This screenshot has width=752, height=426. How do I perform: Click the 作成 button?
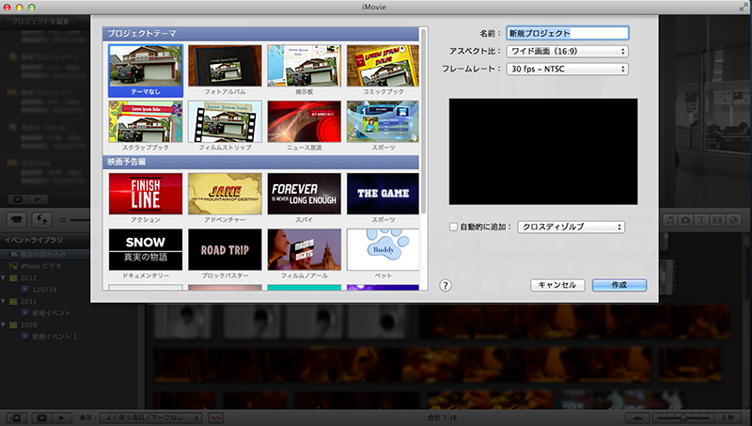click(619, 285)
